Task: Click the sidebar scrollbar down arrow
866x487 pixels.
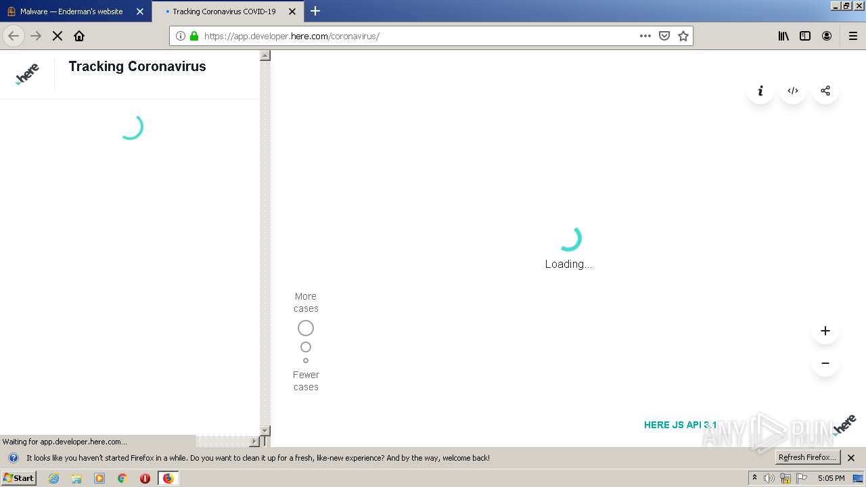Action: pos(265,431)
